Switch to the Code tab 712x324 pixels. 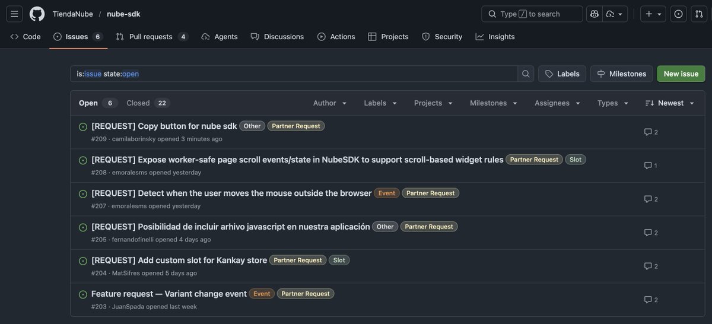(26, 37)
